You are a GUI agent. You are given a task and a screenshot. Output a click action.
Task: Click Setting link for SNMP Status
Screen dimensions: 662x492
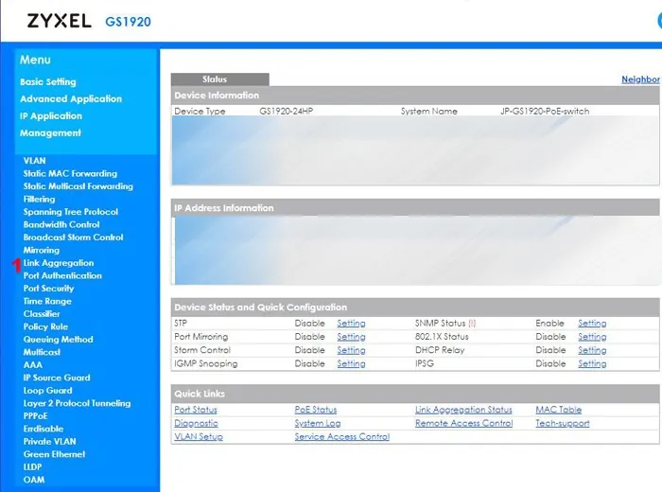(592, 324)
